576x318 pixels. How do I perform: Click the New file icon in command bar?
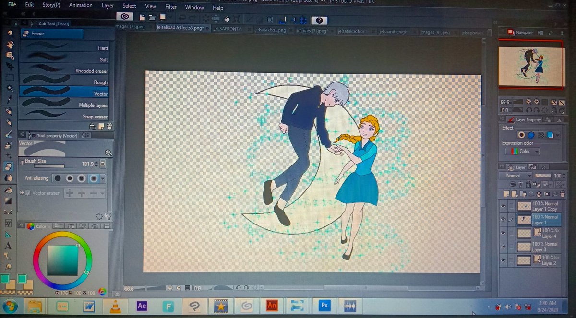pos(142,18)
